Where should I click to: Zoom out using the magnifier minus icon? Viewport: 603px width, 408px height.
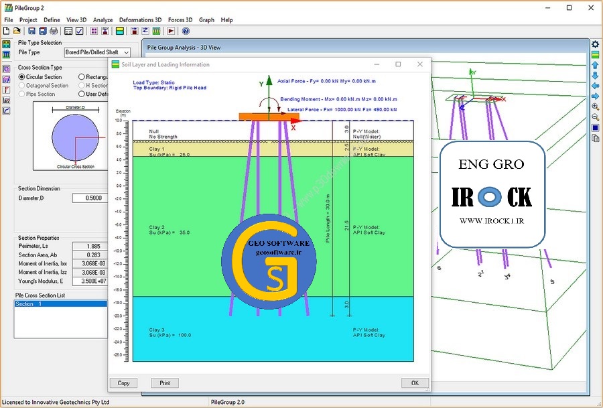coord(595,117)
